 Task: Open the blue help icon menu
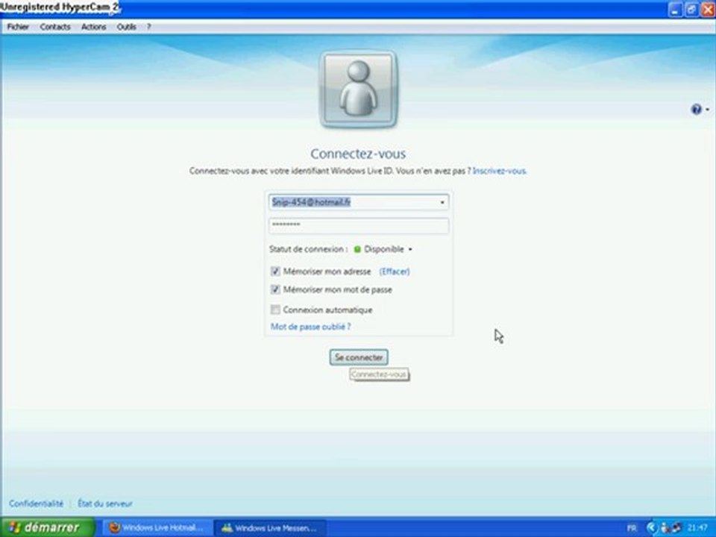tap(696, 109)
